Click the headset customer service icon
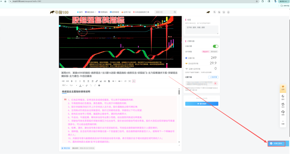Image resolution: width=290 pixels, height=154 pixels. [283, 112]
